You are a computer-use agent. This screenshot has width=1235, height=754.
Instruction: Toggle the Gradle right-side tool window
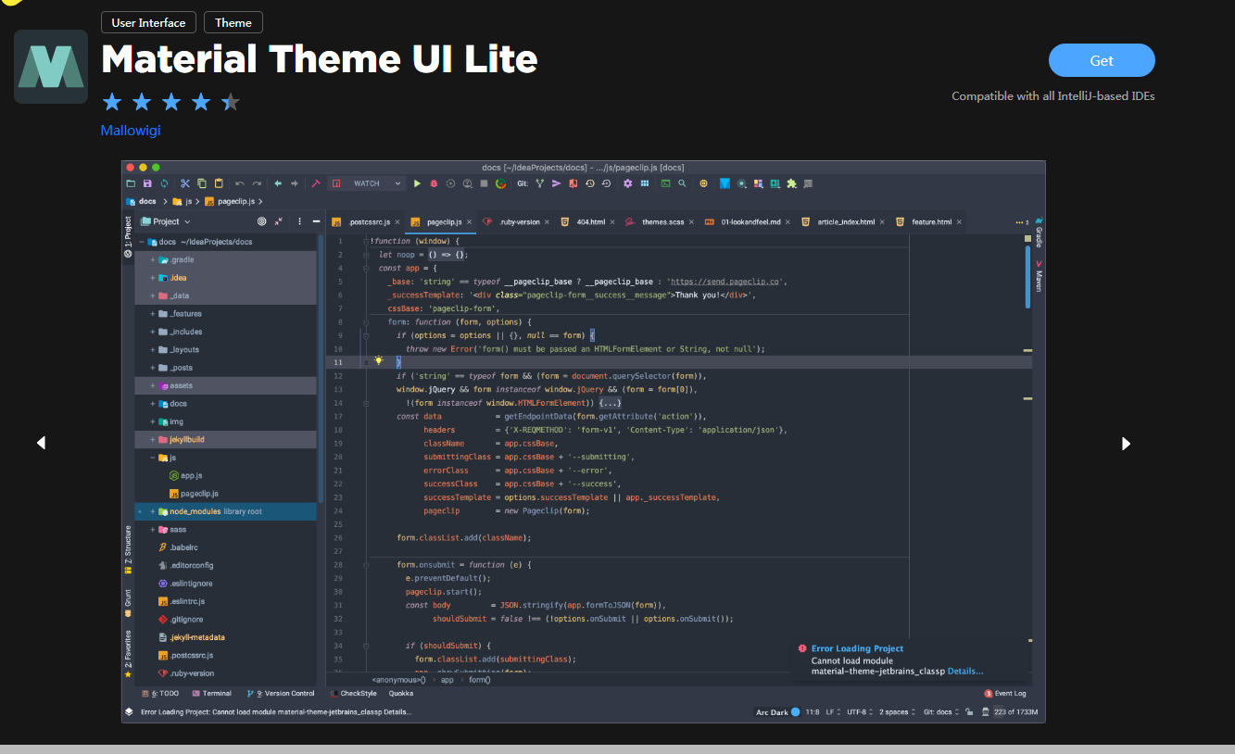click(1039, 233)
